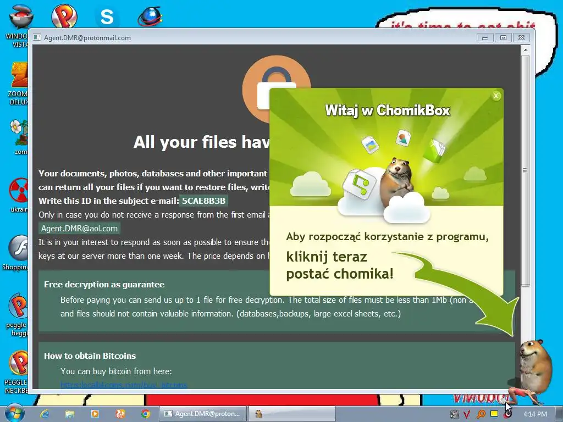Screen dimensions: 563x422
Task: Open the Peggle P desktop shortcut at top
Action: coord(64,15)
